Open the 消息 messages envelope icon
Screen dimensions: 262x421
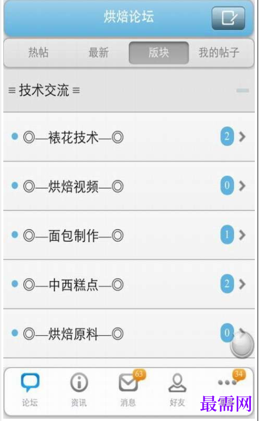point(128,382)
